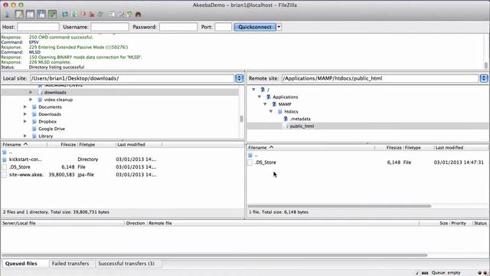
Task: Click the Password input field
Action: pyautogui.click(x=178, y=27)
